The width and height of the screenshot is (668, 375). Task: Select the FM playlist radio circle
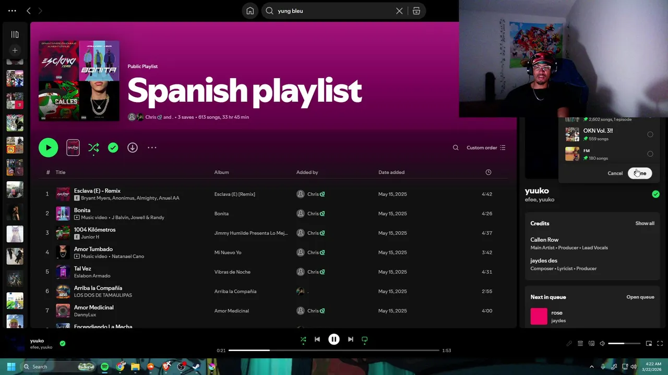[650, 154]
